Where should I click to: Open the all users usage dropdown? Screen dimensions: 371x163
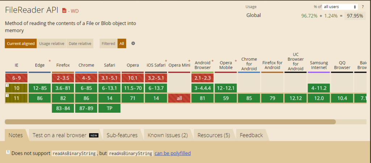[x=340, y=7]
